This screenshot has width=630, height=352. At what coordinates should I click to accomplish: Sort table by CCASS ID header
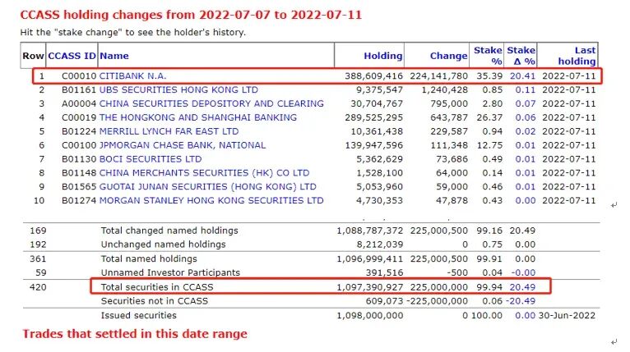[72, 56]
